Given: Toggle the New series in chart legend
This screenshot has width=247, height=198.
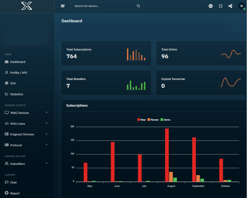Looking at the screenshot, I should 141,119.
